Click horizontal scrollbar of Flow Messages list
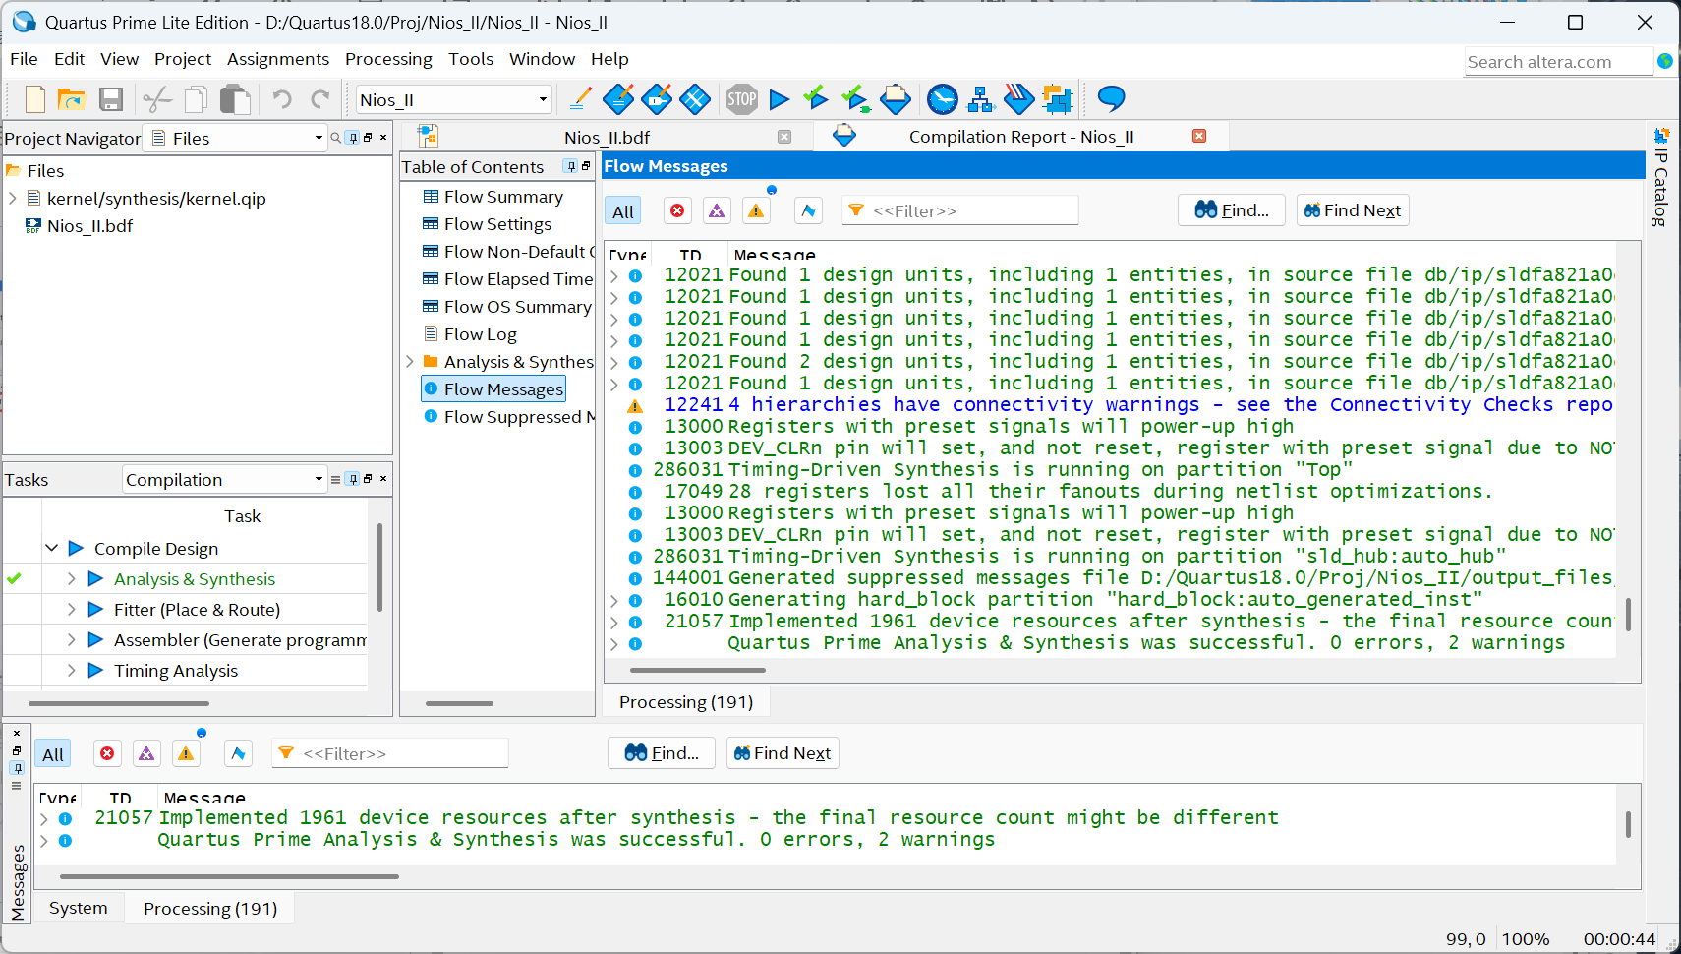The image size is (1681, 954). pos(698,670)
